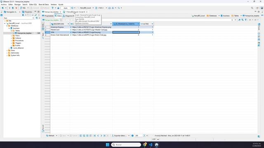
Task: Click the taskbar Buscar search box
Action: 126,145
